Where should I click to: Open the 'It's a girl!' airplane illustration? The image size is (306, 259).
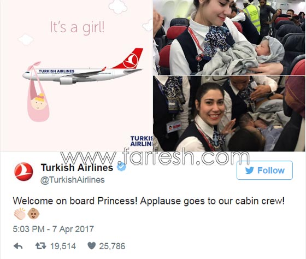(76, 75)
